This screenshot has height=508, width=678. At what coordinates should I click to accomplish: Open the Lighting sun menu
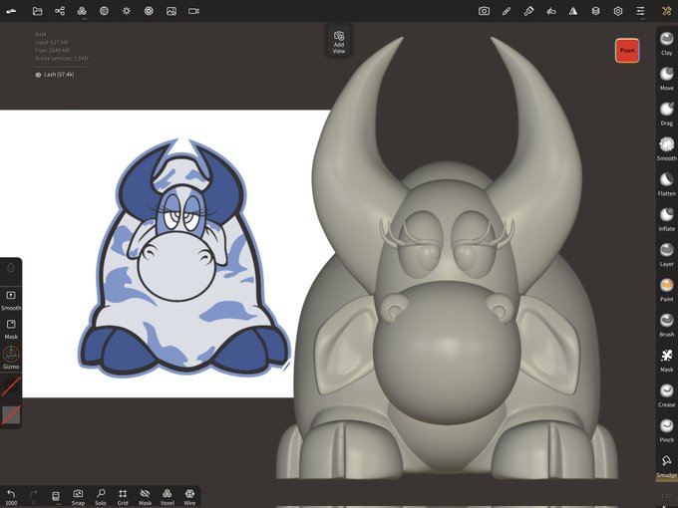point(127,11)
